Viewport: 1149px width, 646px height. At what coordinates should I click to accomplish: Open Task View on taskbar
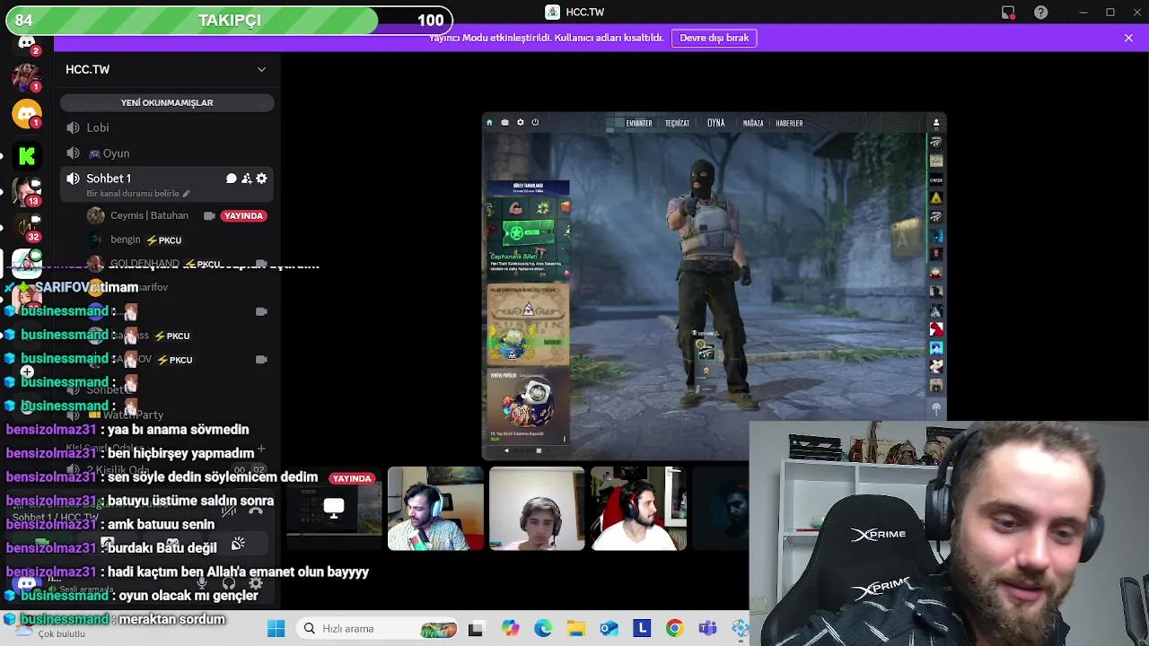click(476, 629)
